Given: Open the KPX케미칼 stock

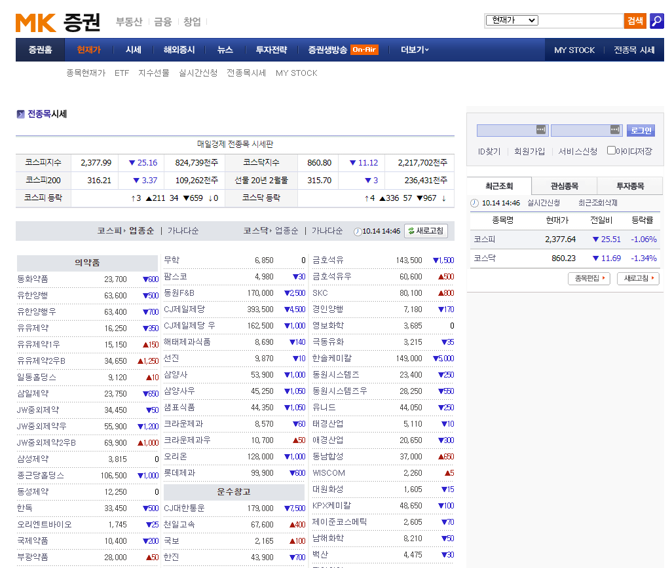Looking at the screenshot, I should 331,506.
